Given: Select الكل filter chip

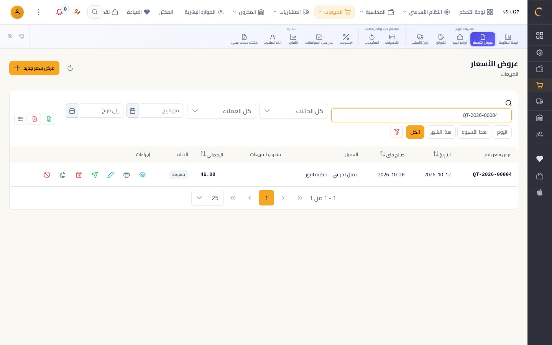Looking at the screenshot, I should point(415,132).
